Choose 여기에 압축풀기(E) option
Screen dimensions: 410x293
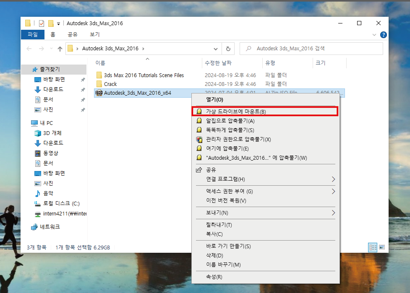coord(265,148)
